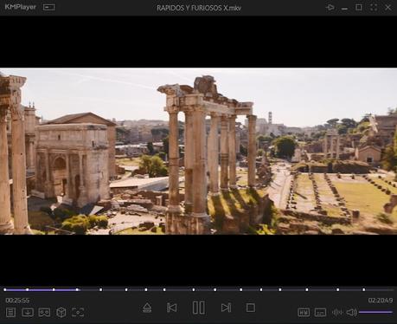The image size is (397, 324).
Task: Toggle VR mode with the goggles icon
Action: (44, 312)
